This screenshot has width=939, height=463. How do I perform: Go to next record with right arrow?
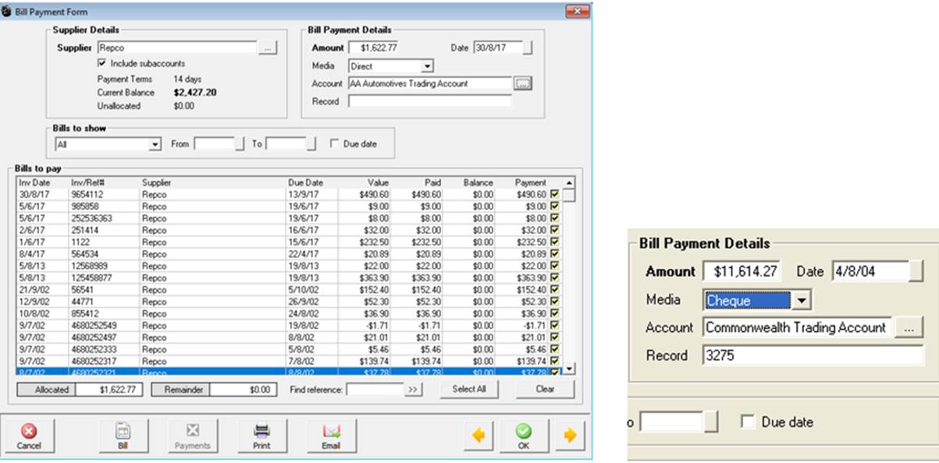[570, 435]
